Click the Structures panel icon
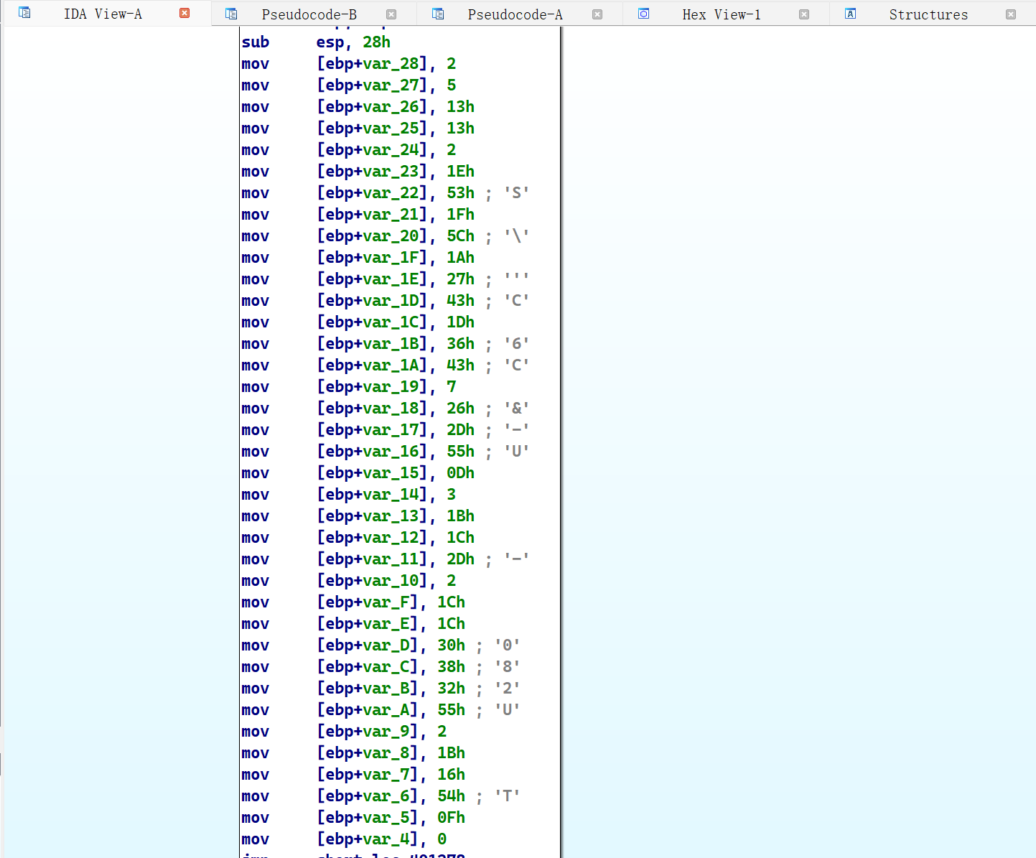The image size is (1036, 858). tap(849, 13)
